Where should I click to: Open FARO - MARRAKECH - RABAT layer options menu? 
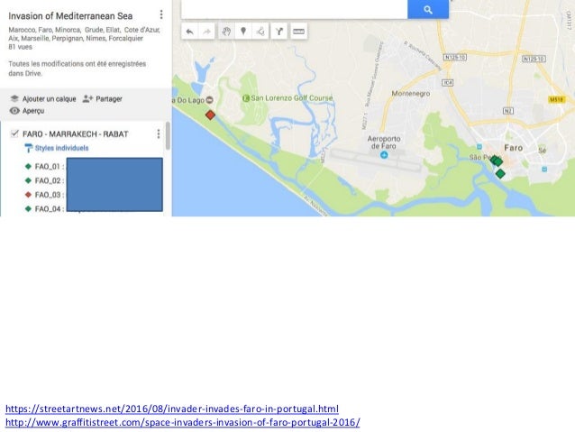pos(159,134)
